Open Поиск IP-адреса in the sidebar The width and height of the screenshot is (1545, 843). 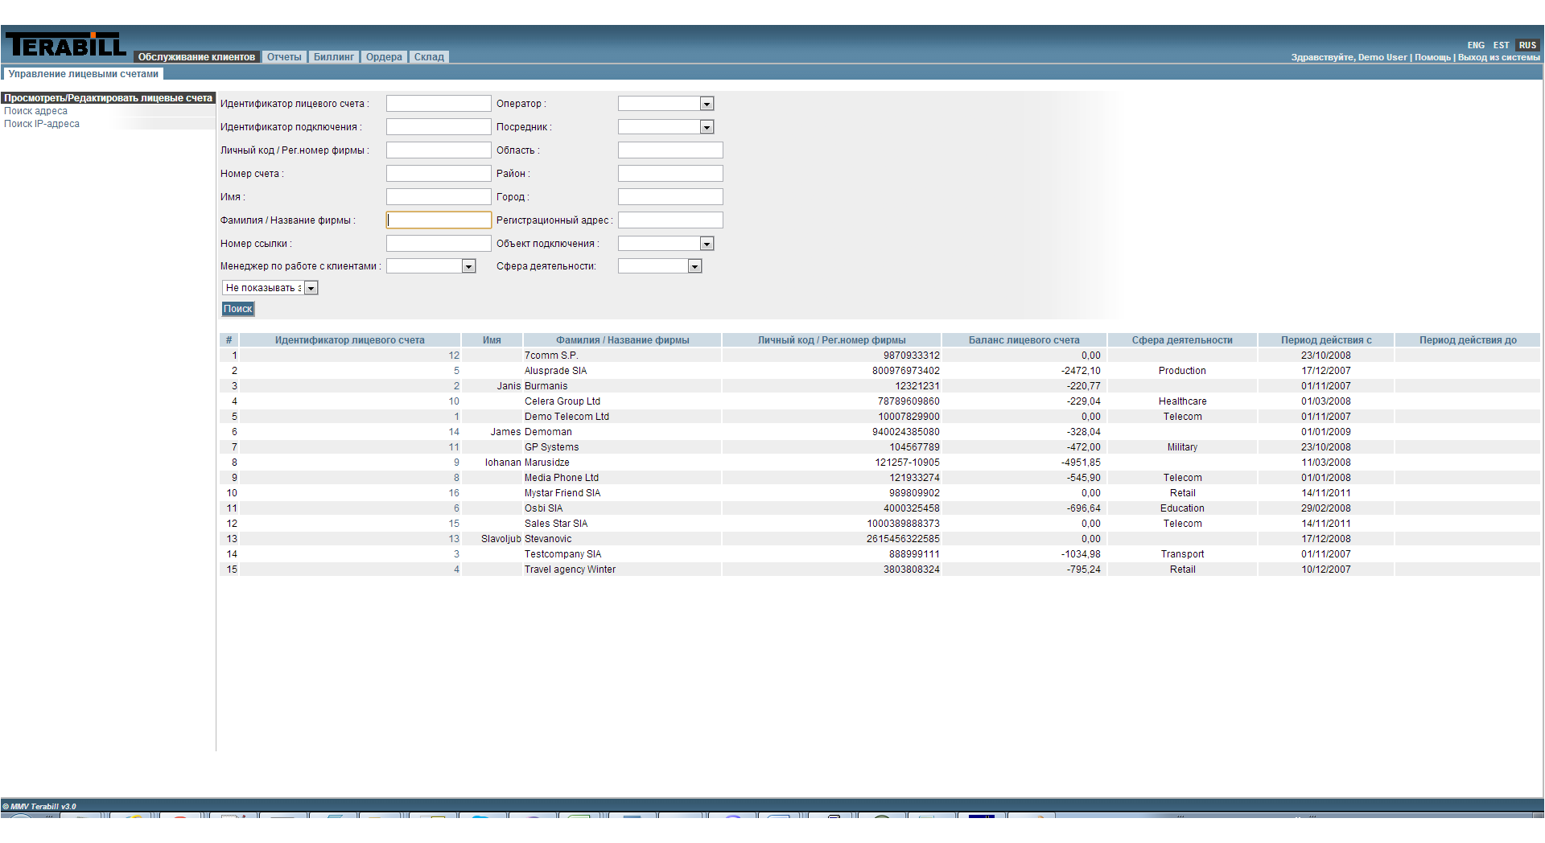[42, 124]
